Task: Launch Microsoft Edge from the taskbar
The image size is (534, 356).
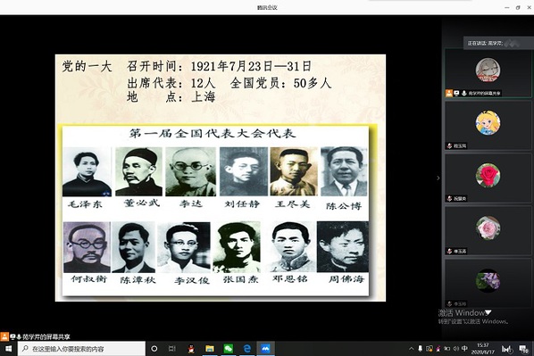Action: (x=246, y=349)
